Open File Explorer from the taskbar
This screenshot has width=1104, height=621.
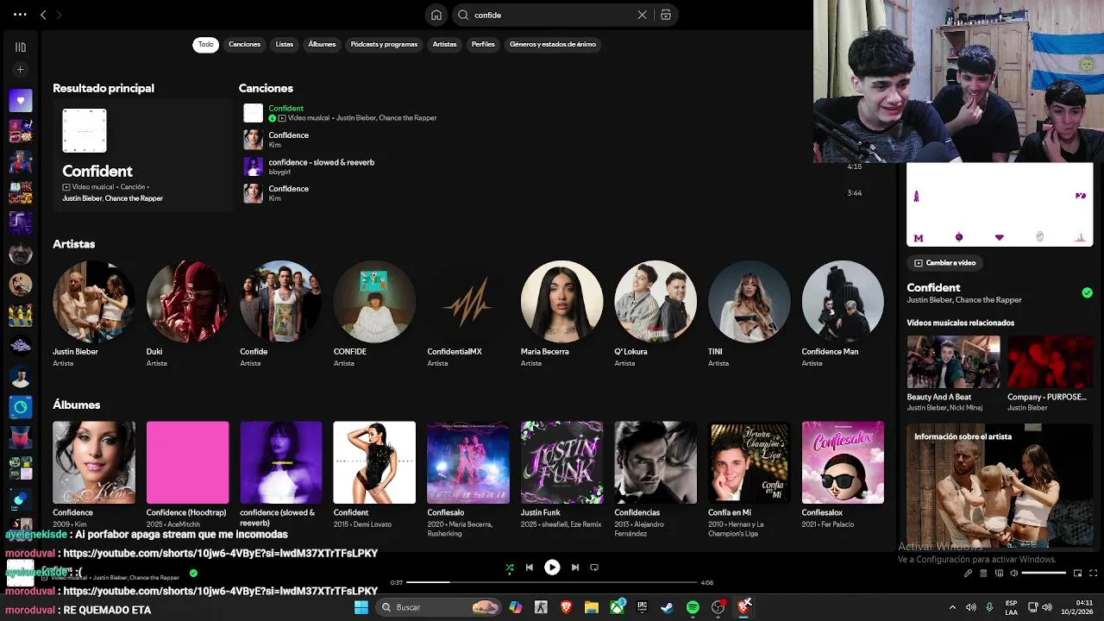coord(592,607)
